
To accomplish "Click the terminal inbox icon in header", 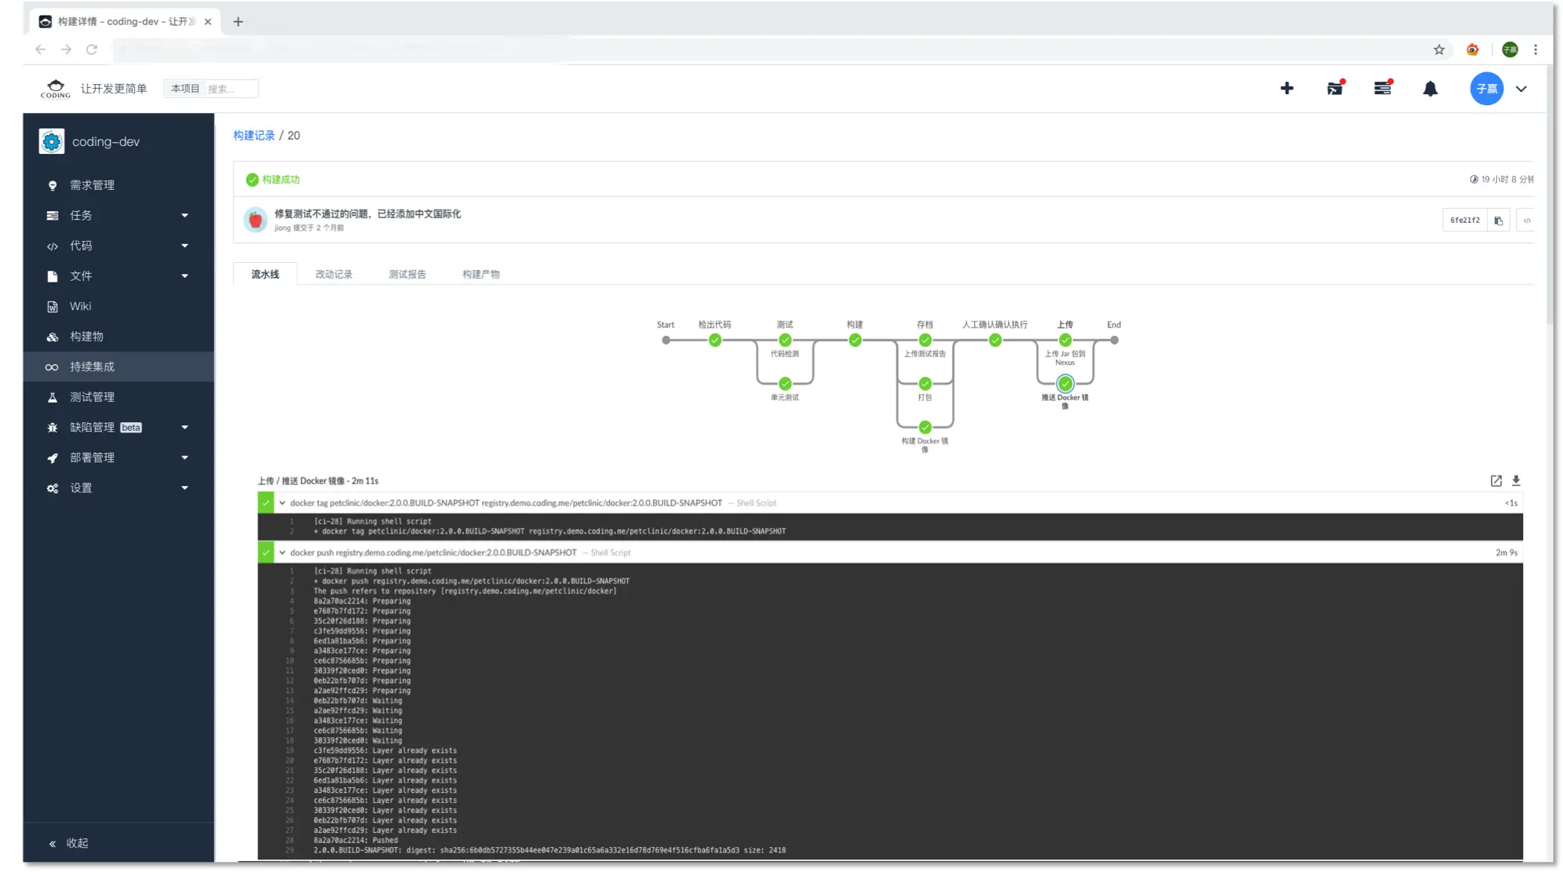I will 1335,89.
